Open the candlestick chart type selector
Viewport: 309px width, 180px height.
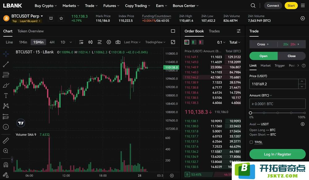tap(90, 42)
